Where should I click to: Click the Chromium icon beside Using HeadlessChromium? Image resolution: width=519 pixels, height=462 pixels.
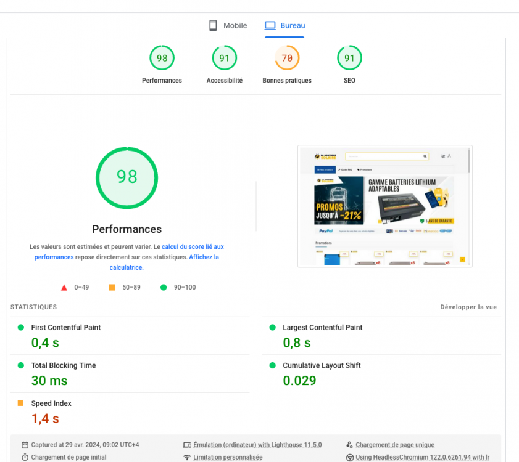(x=350, y=457)
